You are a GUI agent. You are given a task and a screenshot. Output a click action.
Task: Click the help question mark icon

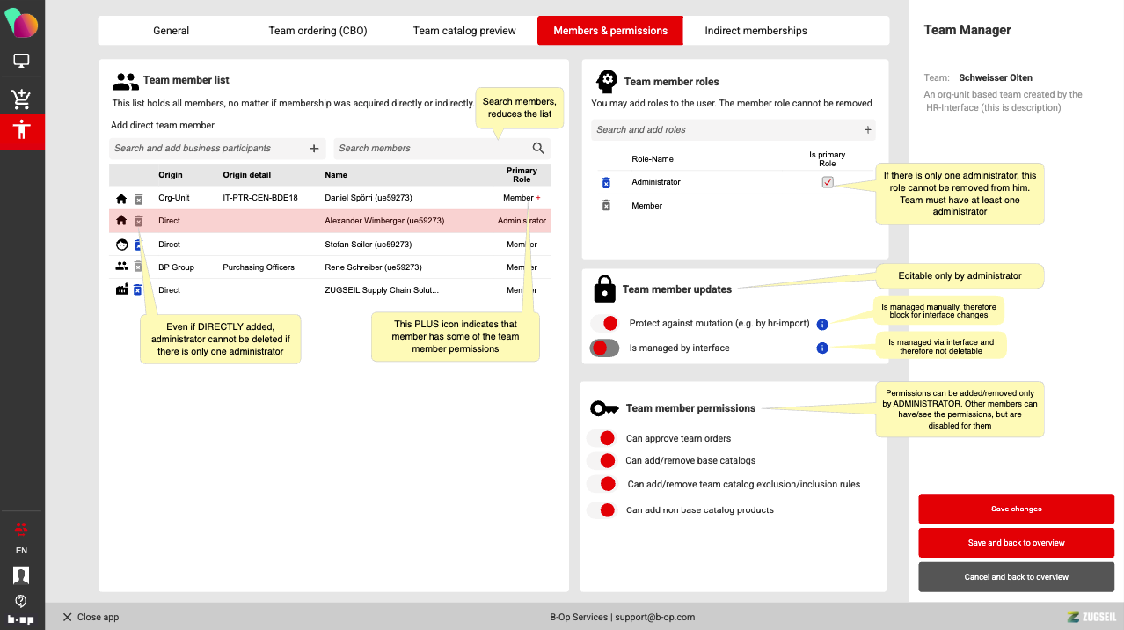pos(21,601)
